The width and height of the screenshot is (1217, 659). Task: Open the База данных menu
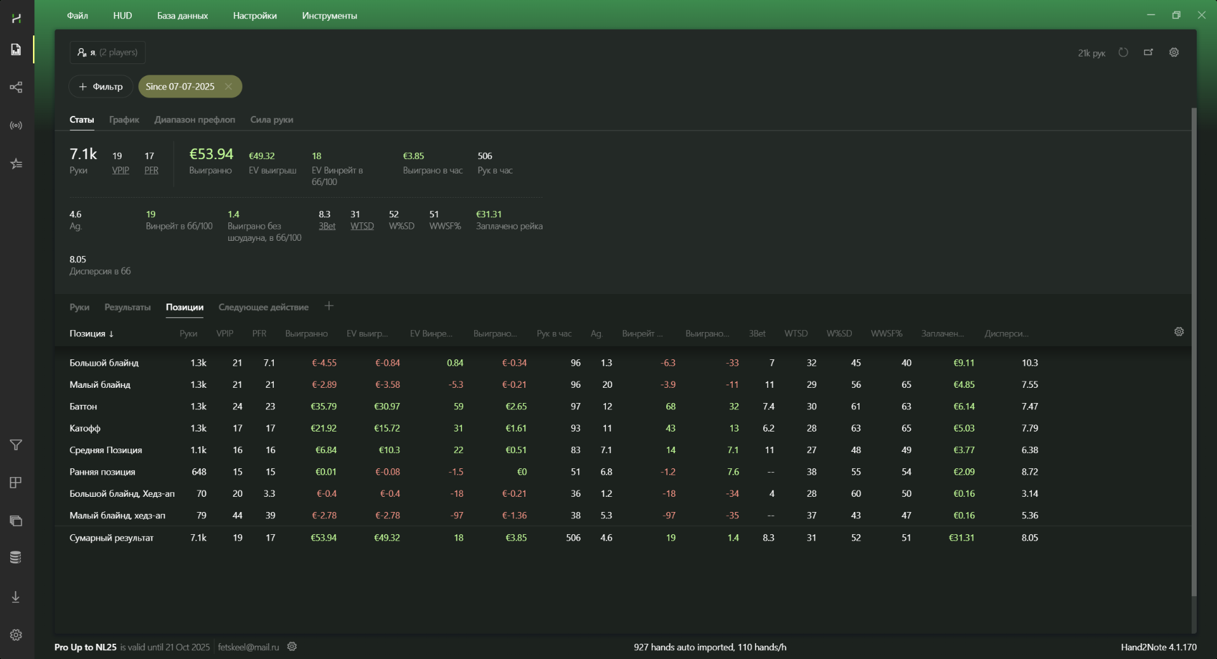[183, 16]
